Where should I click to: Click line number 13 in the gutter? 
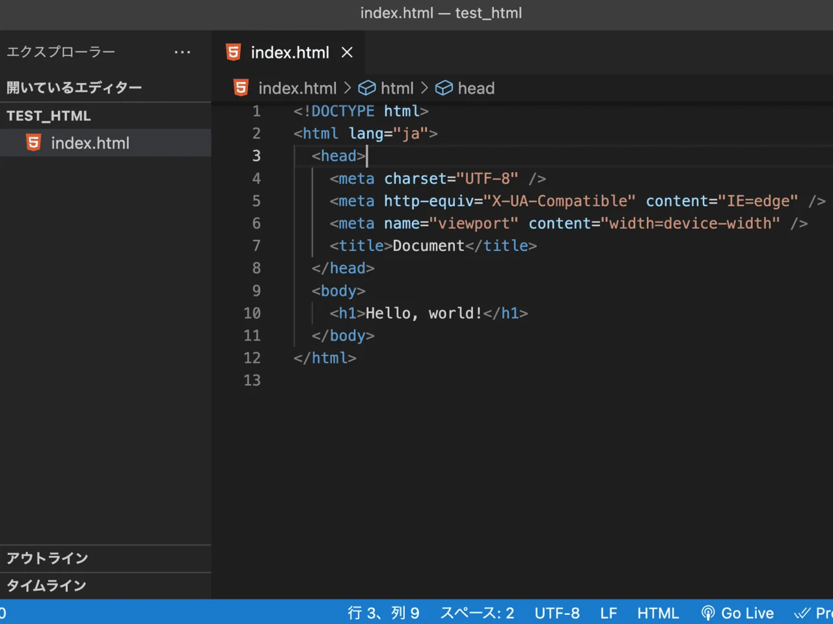coord(252,380)
